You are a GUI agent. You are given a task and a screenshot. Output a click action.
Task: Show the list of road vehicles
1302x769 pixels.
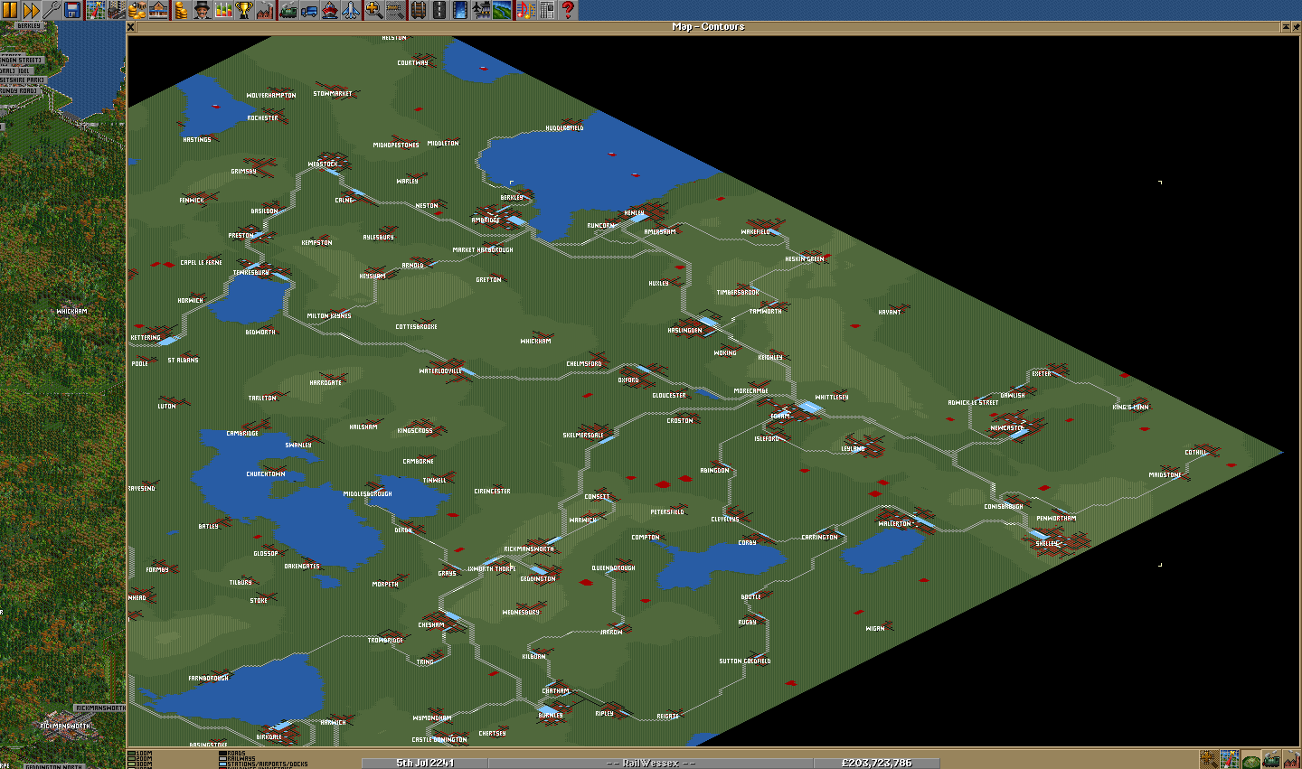click(308, 10)
